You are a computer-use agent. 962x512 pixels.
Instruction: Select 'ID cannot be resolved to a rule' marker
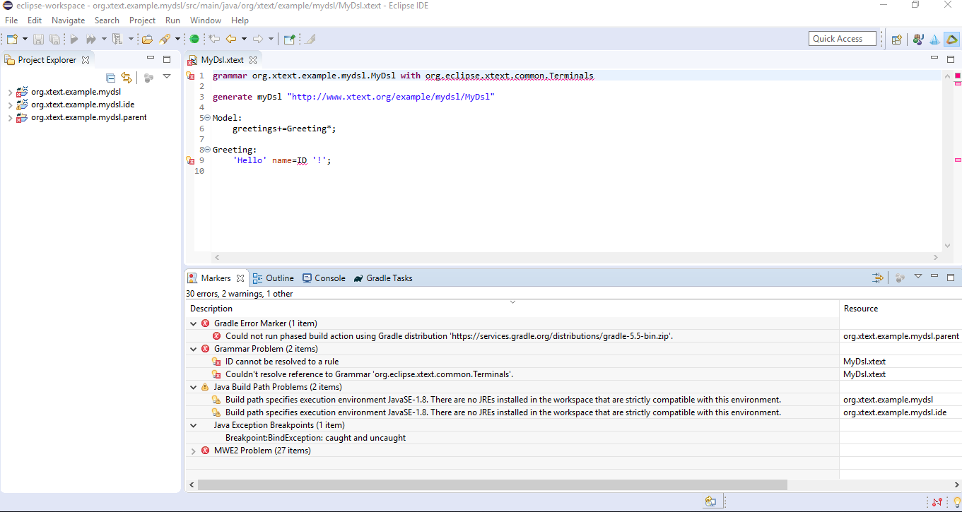point(282,362)
